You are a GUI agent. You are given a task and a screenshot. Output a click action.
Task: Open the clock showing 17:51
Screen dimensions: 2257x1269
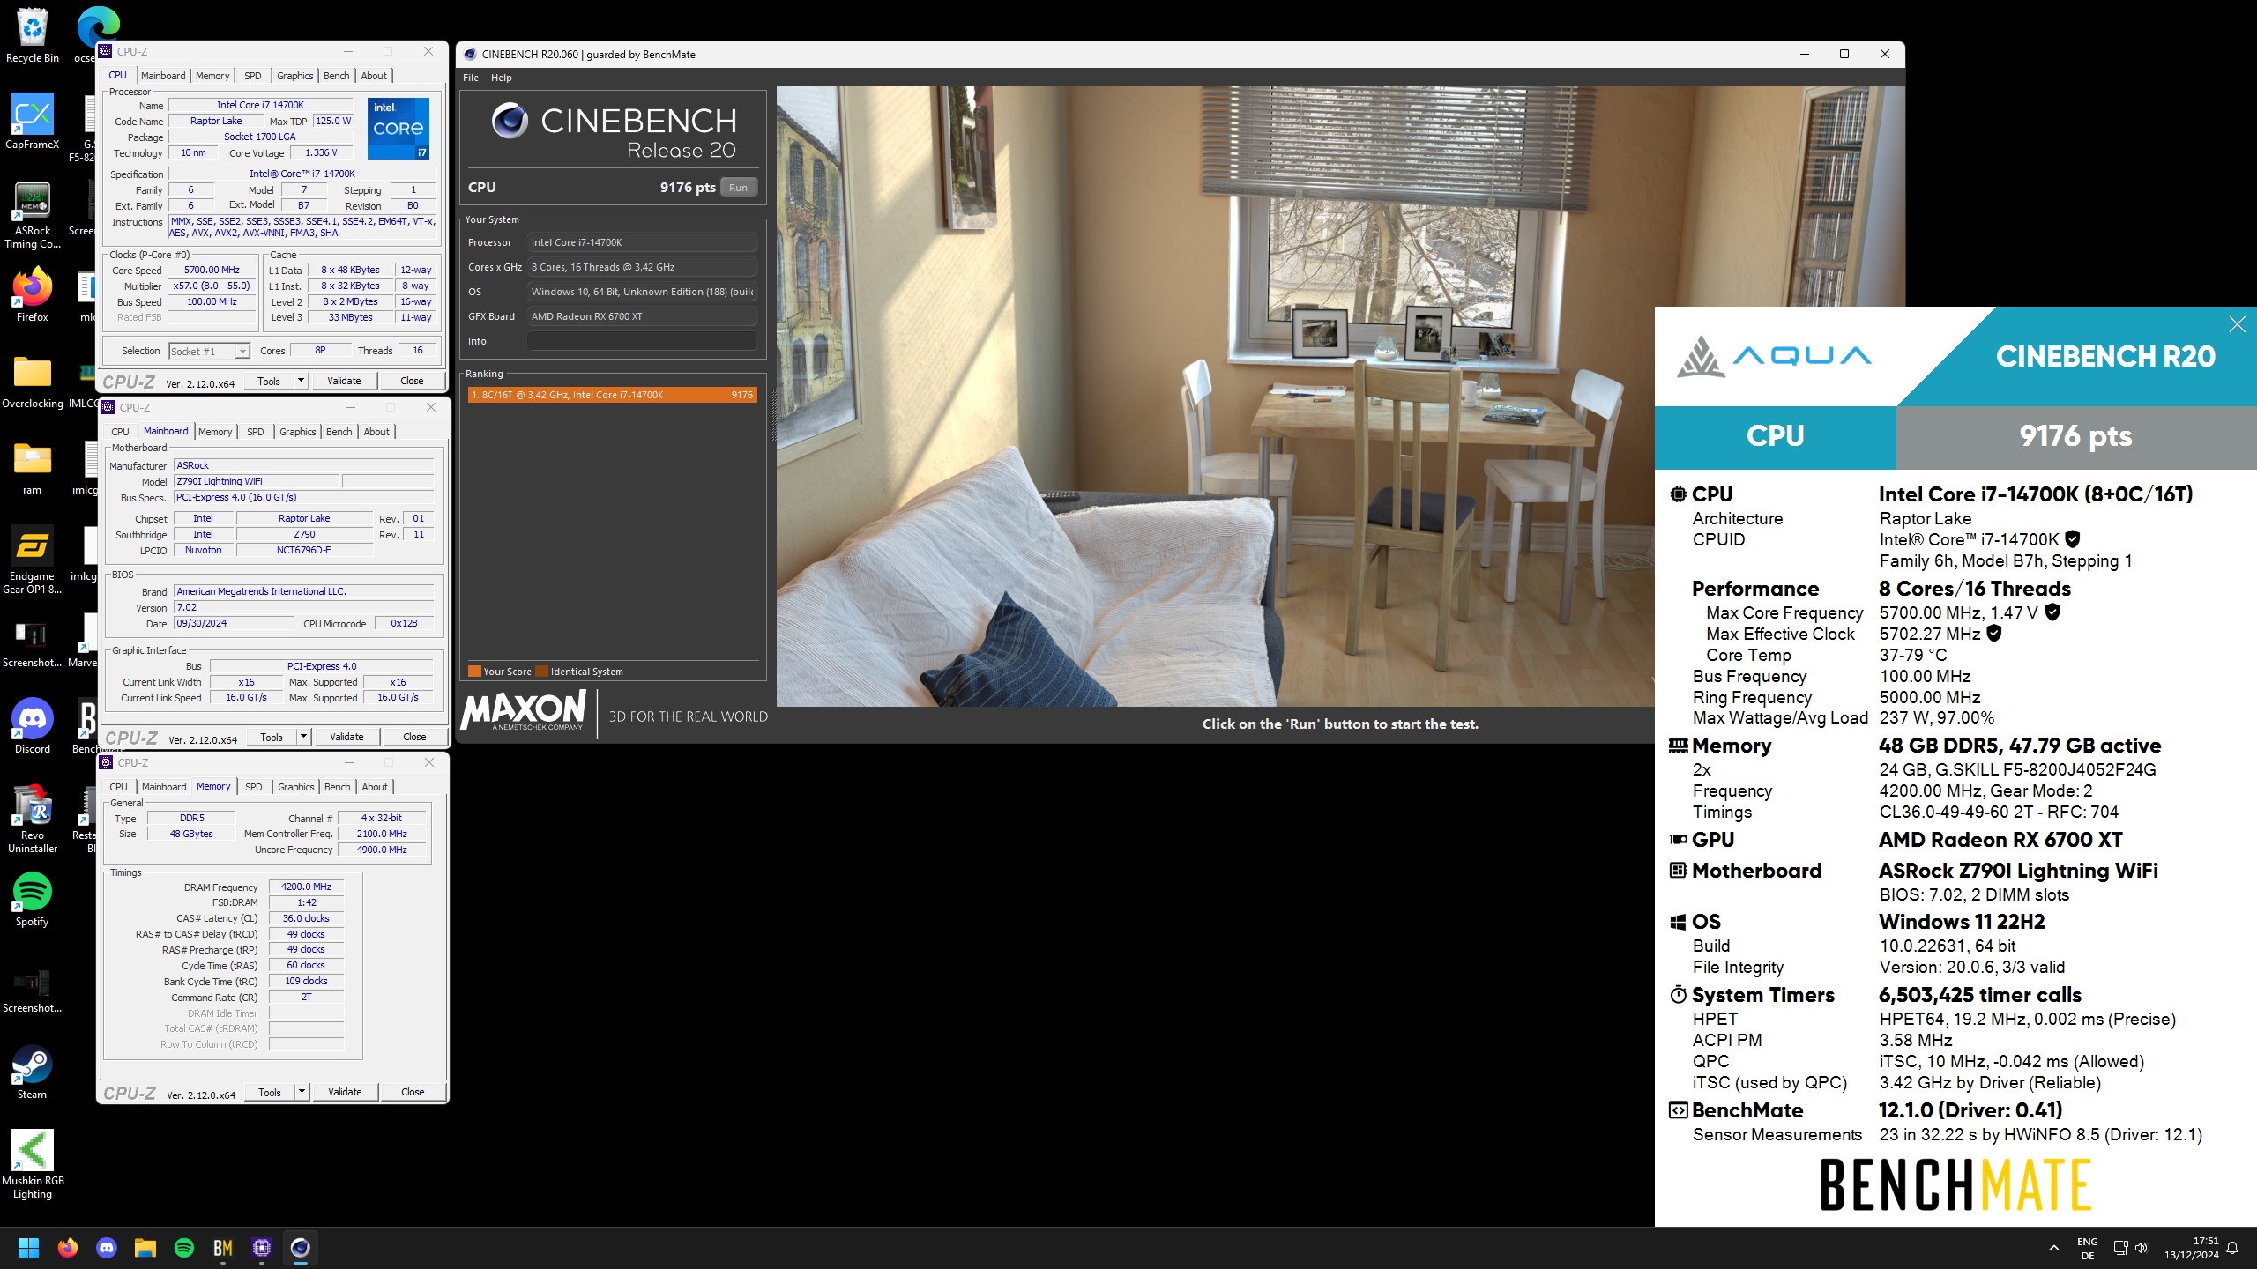(x=2191, y=1248)
